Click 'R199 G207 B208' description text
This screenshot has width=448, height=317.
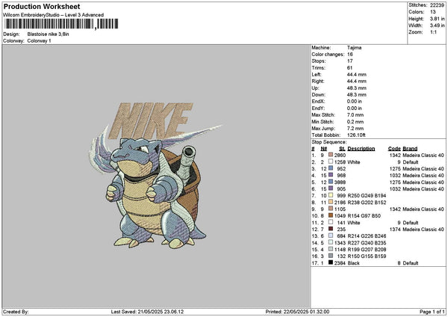pyautogui.click(x=367, y=250)
